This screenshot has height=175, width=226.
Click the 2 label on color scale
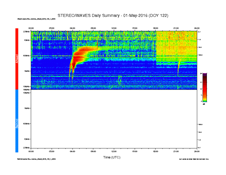point(201,101)
